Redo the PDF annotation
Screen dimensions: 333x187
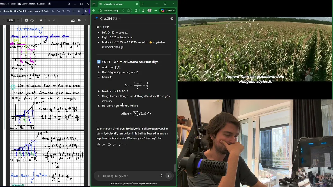[x=54, y=20]
